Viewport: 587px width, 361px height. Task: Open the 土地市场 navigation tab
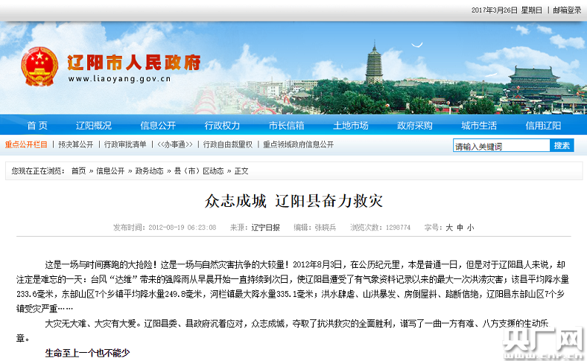click(x=350, y=125)
